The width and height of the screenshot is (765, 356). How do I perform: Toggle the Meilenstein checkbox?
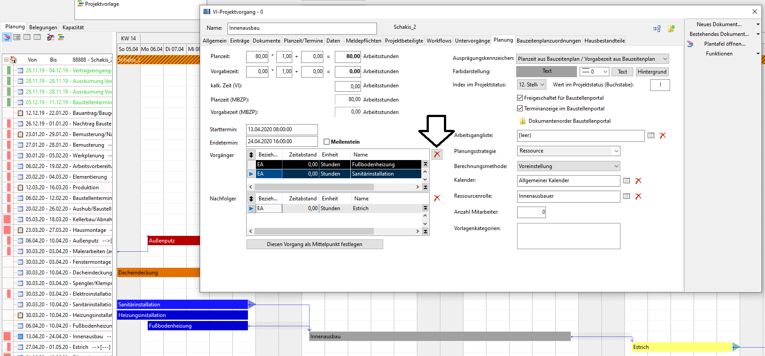pyautogui.click(x=327, y=142)
